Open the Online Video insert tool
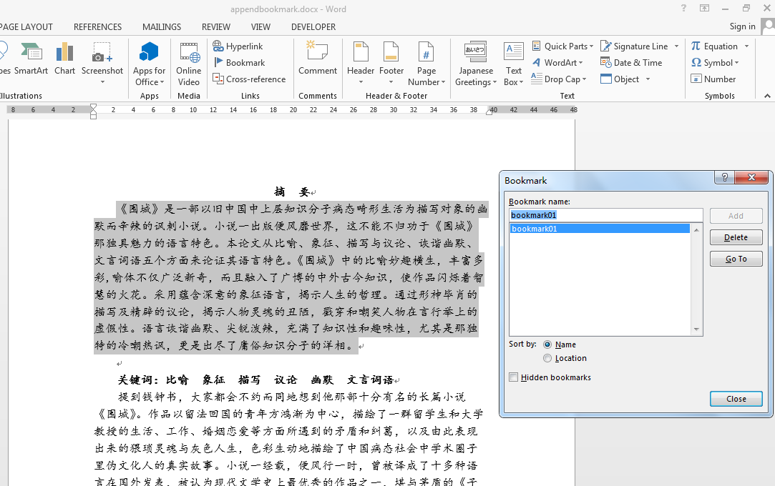Screen dimensions: 775x486 pos(189,64)
